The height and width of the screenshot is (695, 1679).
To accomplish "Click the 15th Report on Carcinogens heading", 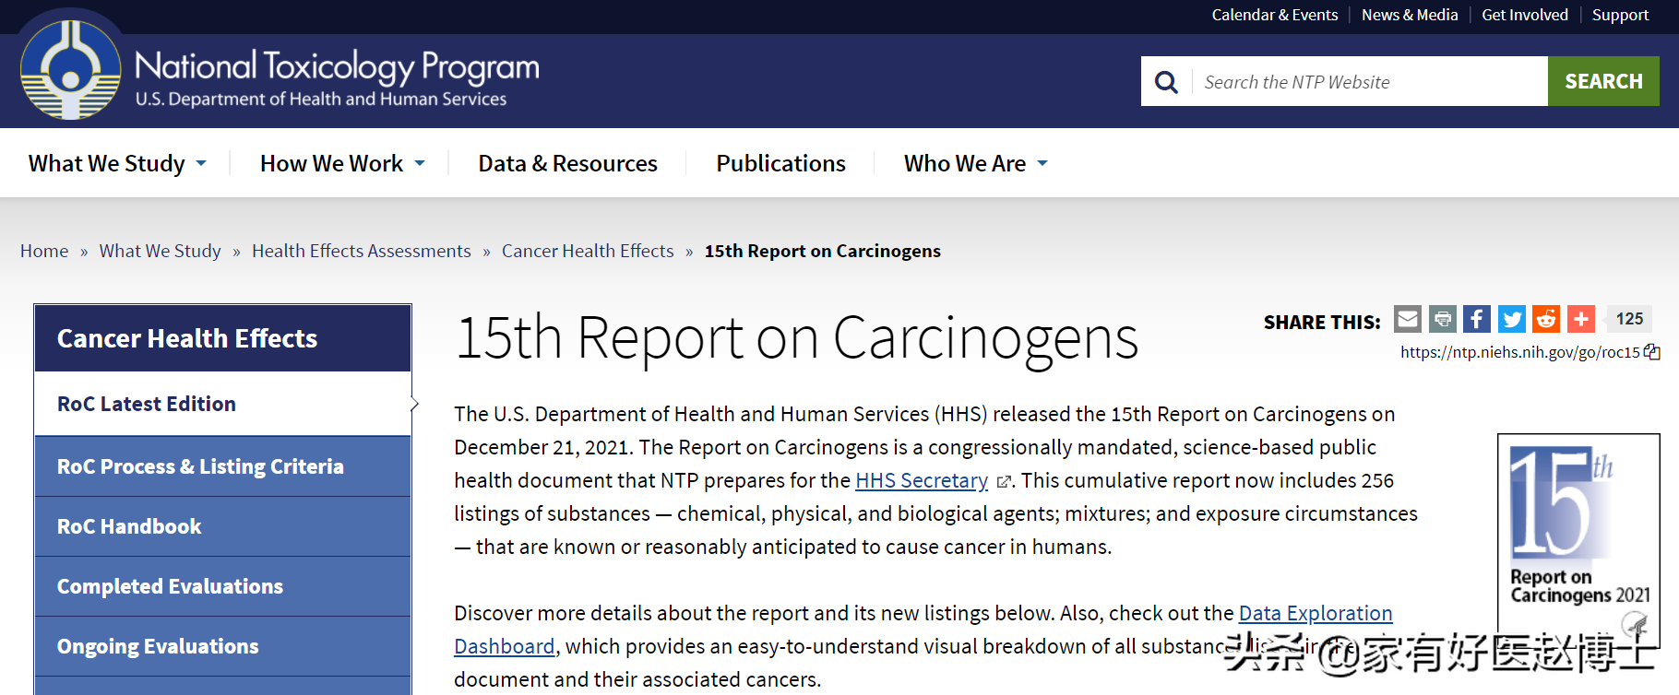I will (x=797, y=338).
